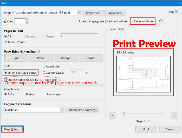Switch to the Poster sizing tab

coord(41,58)
